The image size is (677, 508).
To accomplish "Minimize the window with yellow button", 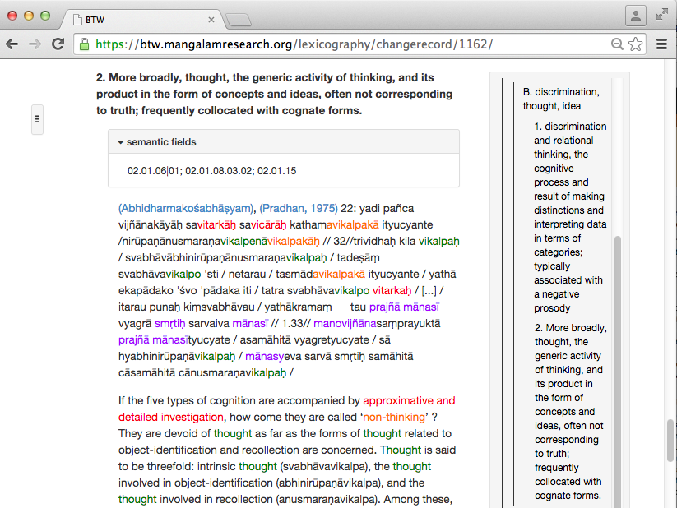I will pos(29,16).
